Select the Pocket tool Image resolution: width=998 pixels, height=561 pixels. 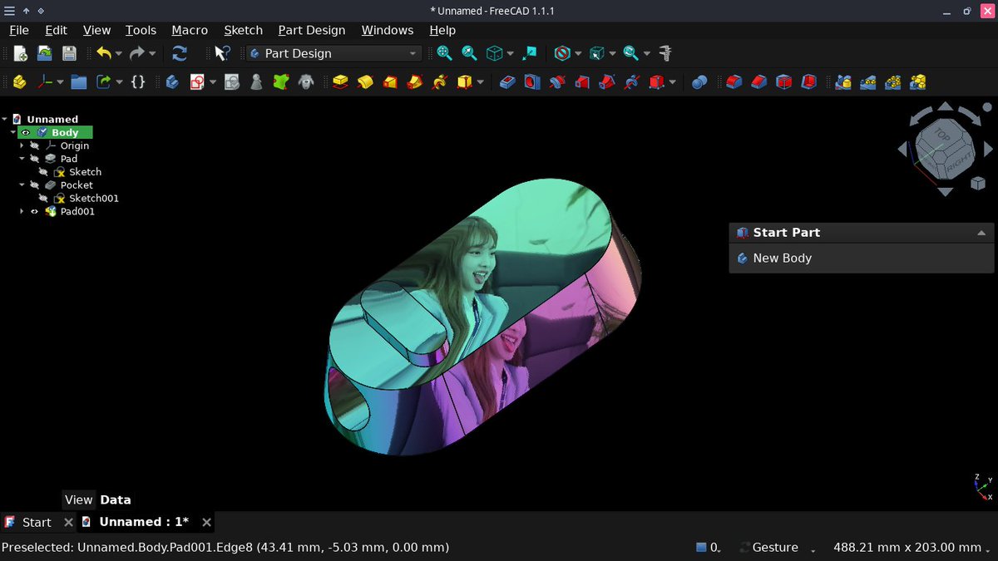pyautogui.click(x=507, y=82)
